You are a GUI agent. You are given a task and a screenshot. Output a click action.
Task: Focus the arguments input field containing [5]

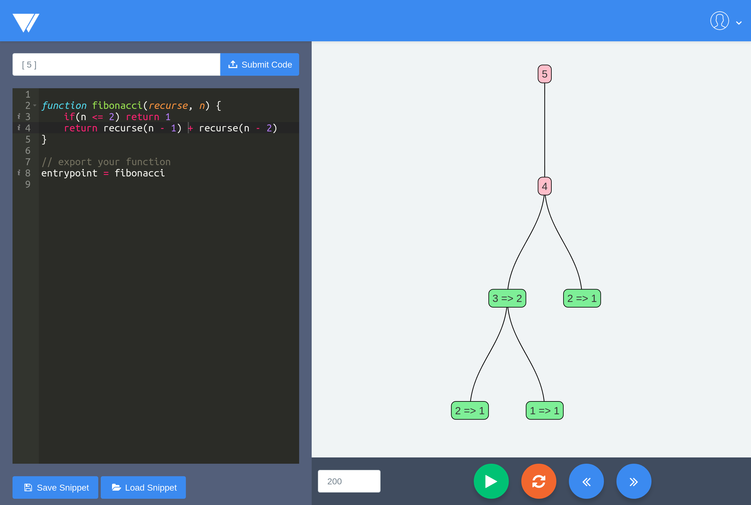(x=116, y=64)
